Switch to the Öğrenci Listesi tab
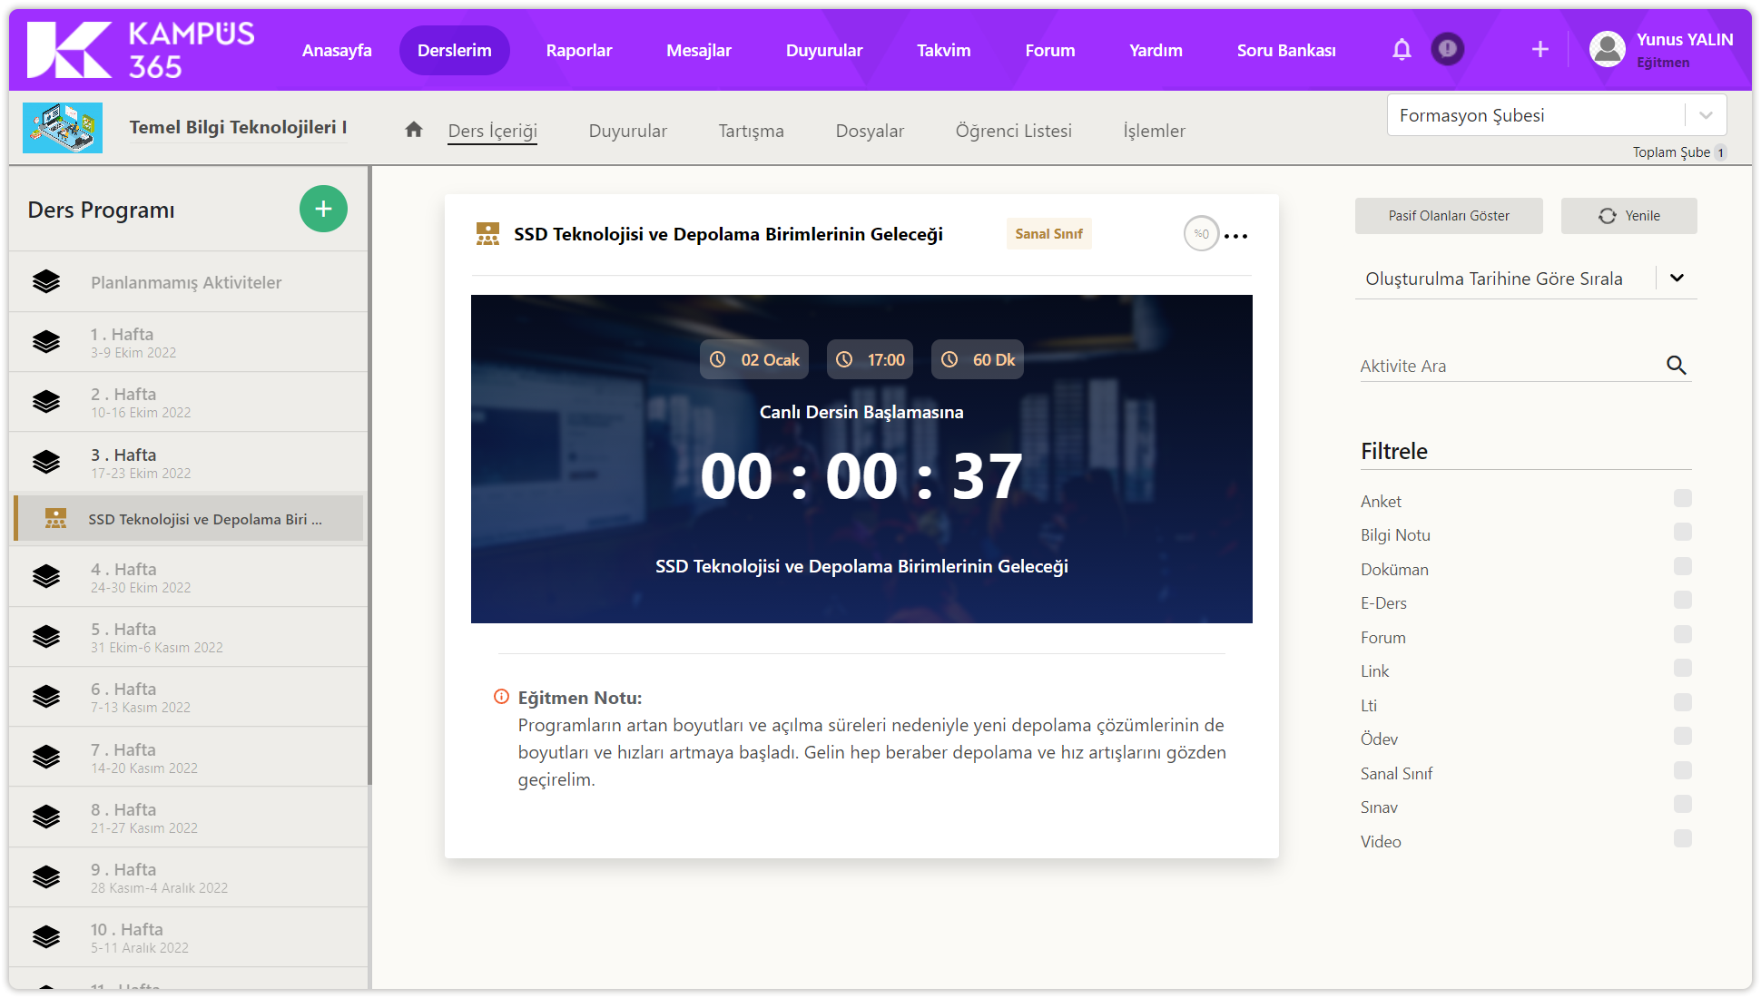The image size is (1761, 998). point(1013,131)
